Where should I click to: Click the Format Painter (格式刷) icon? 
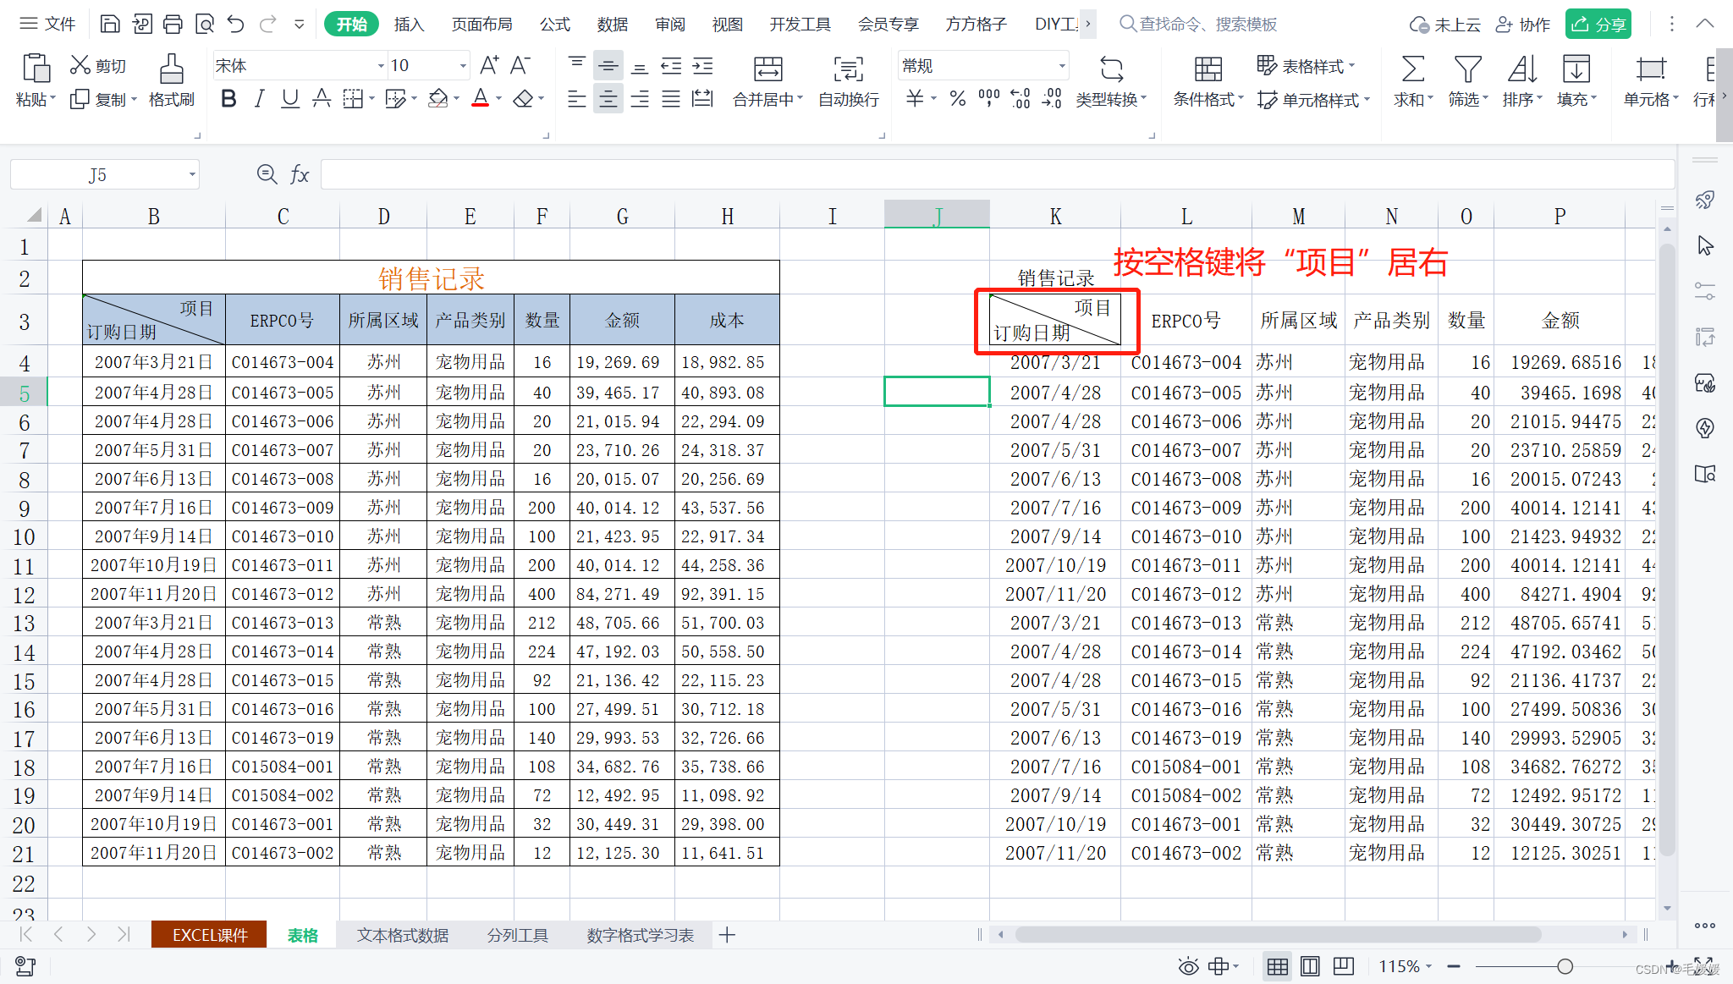(x=171, y=69)
